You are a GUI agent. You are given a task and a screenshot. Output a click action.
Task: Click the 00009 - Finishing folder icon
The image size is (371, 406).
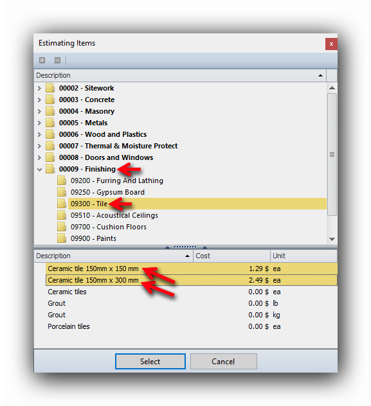(50, 169)
